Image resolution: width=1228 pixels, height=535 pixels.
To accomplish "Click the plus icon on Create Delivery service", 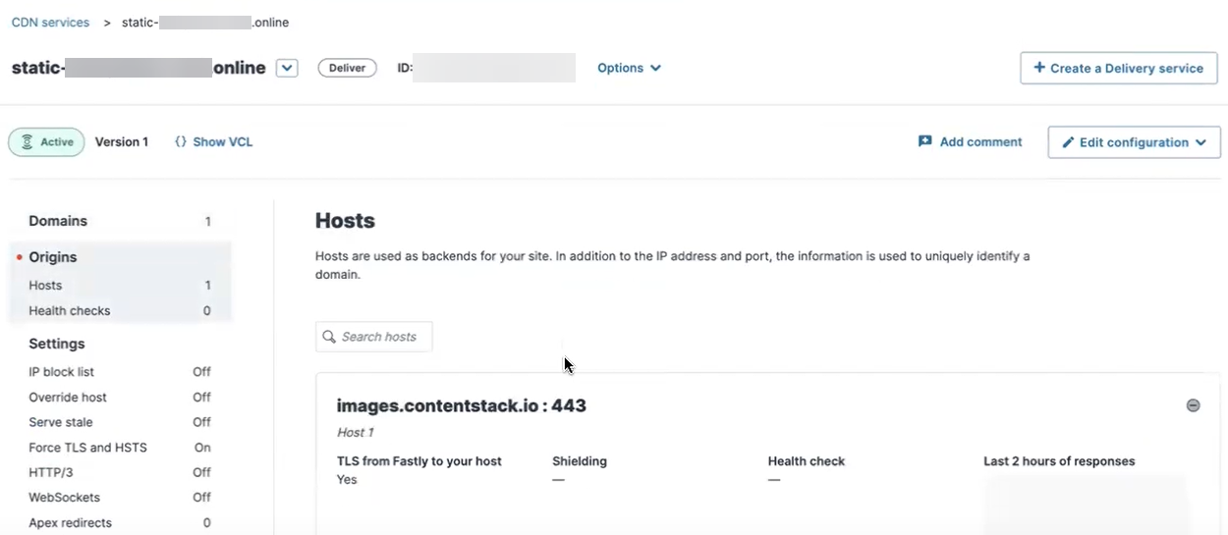I will coord(1039,69).
